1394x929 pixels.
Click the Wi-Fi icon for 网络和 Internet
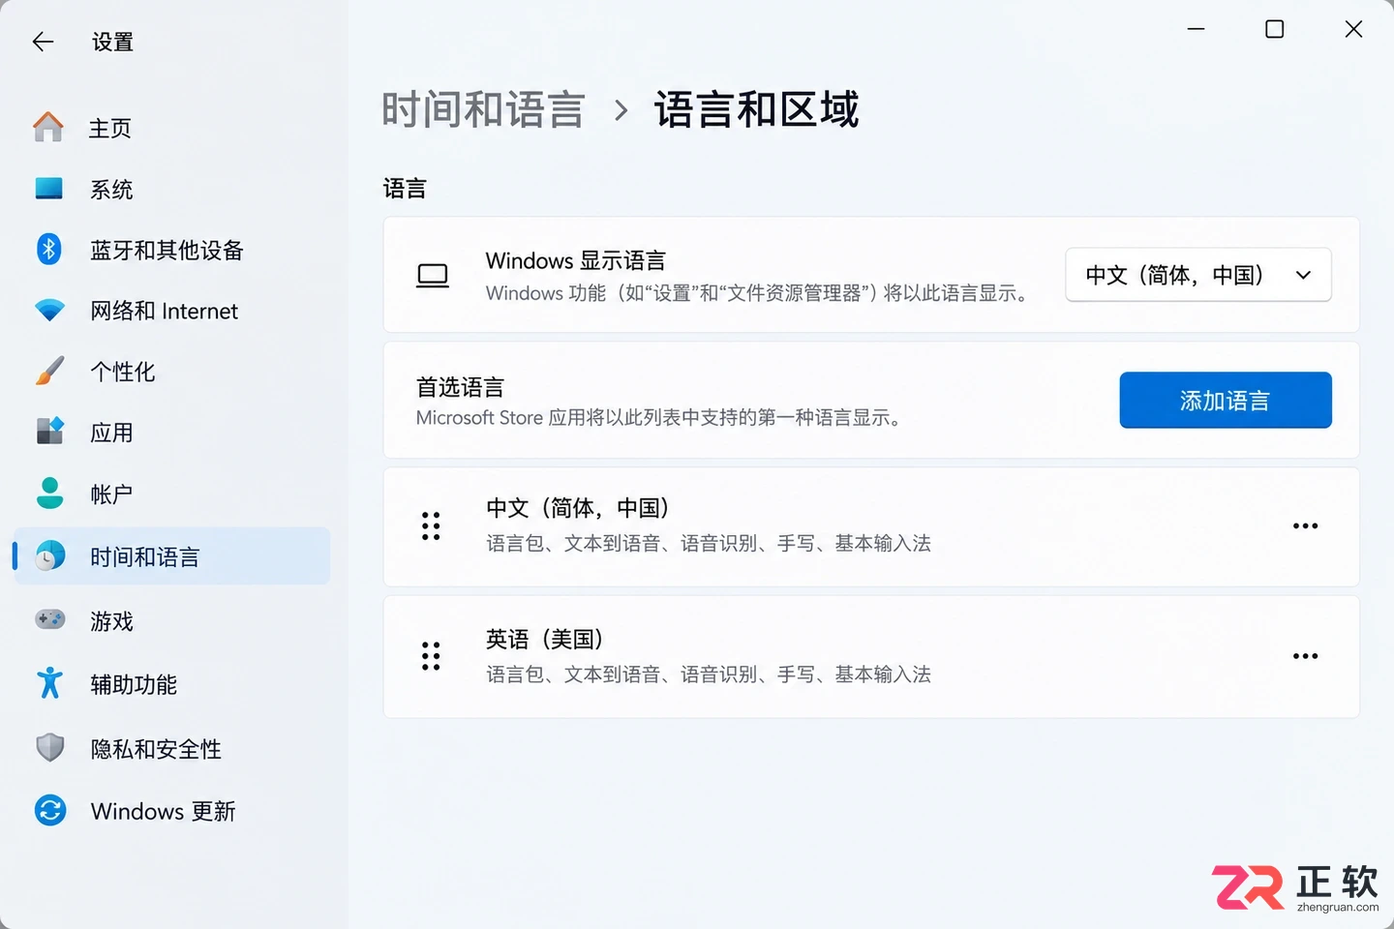coord(48,311)
